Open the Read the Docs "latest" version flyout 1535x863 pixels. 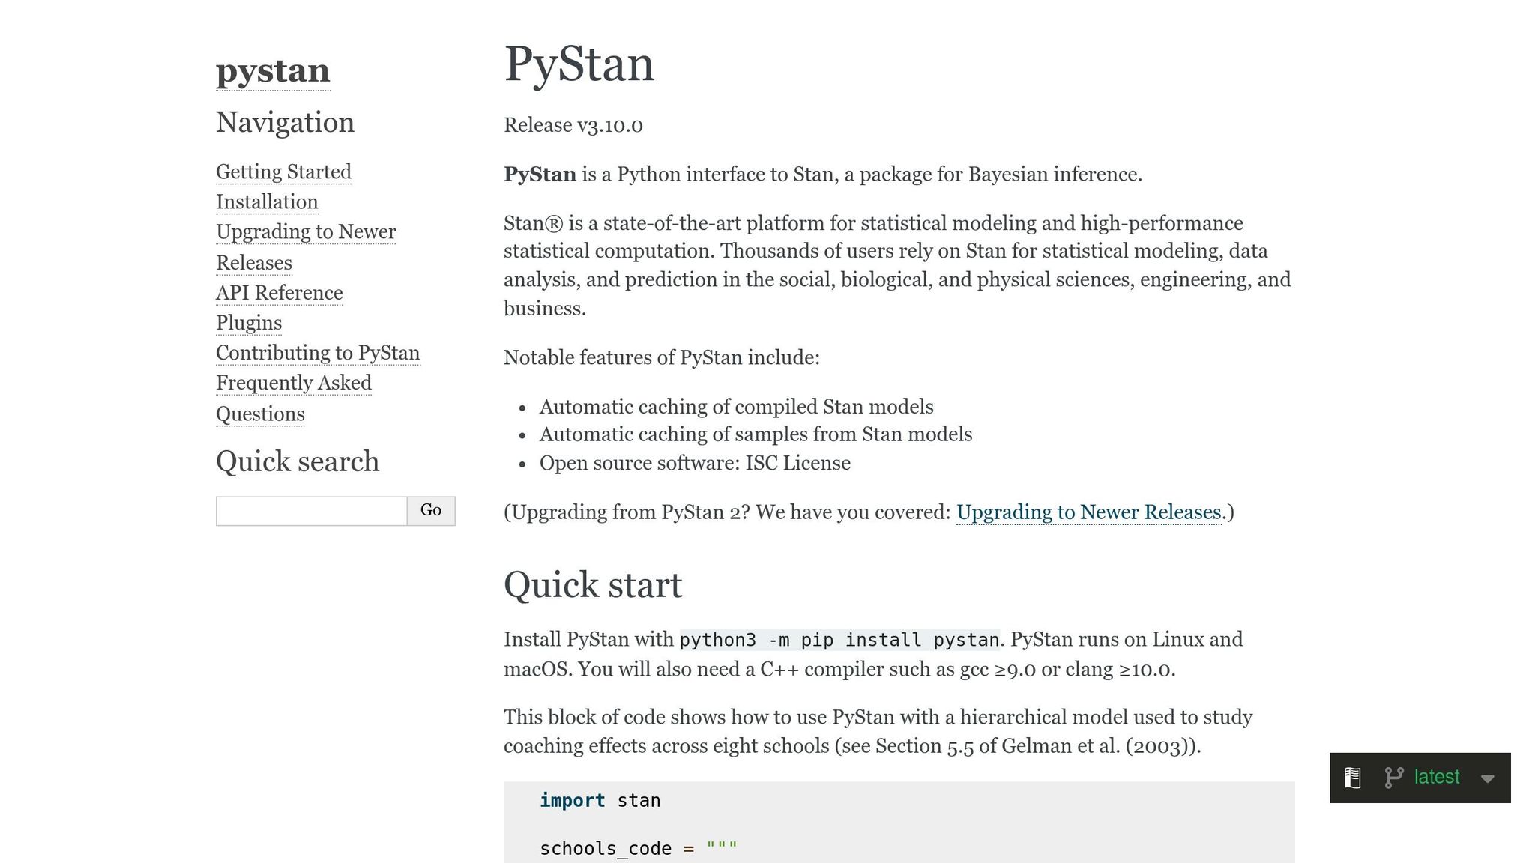click(x=1436, y=777)
